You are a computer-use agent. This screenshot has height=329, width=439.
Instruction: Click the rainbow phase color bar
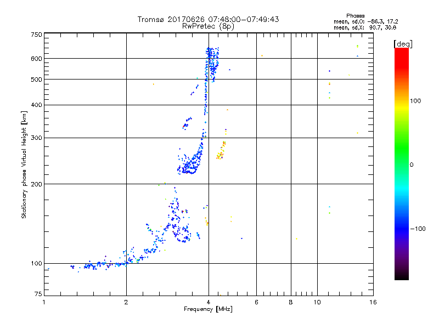pyautogui.click(x=402, y=163)
